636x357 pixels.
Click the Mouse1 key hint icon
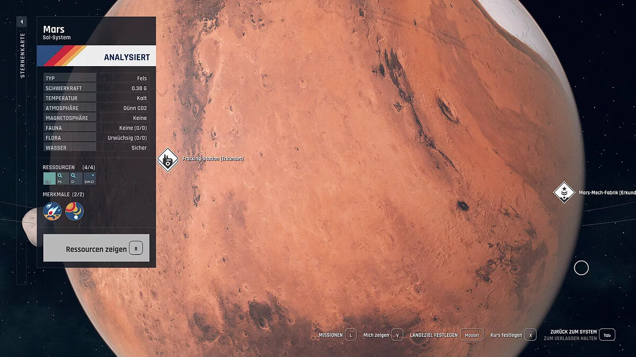pyautogui.click(x=472, y=335)
